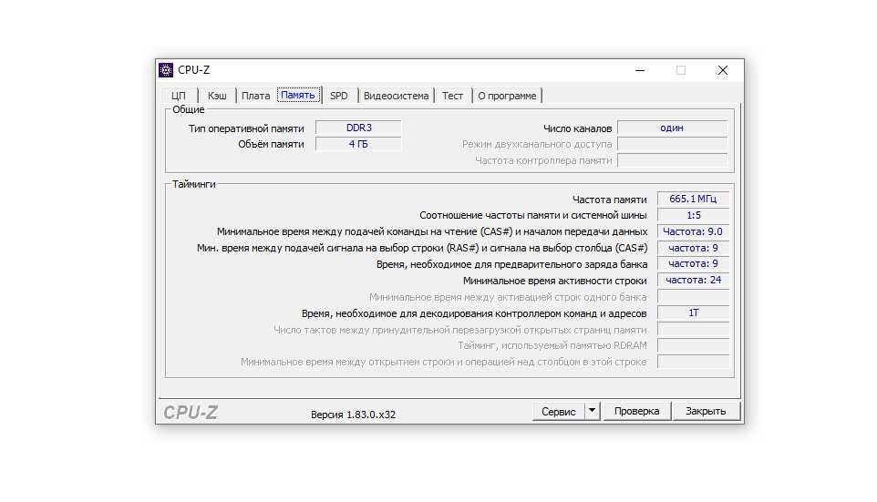Click the CPU-Z app icon in title bar
This screenshot has width=877, height=502.
pos(166,70)
